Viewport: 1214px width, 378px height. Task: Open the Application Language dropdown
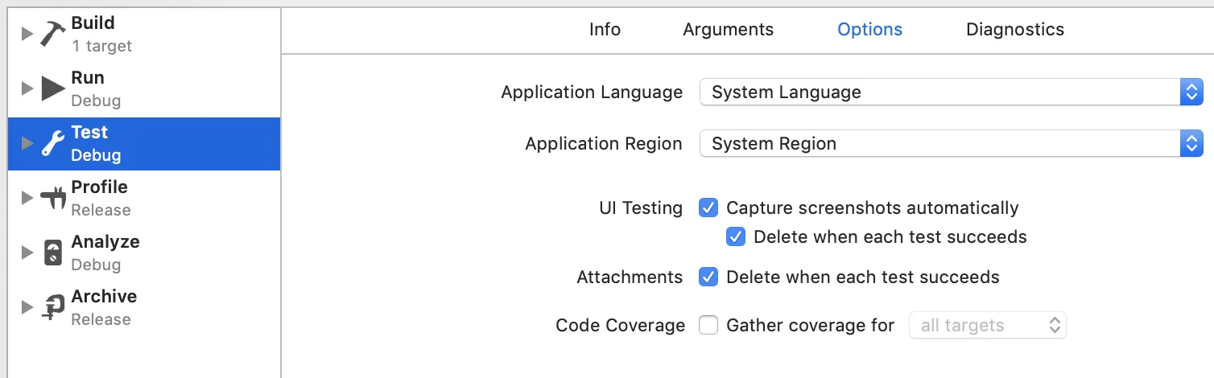(x=951, y=92)
